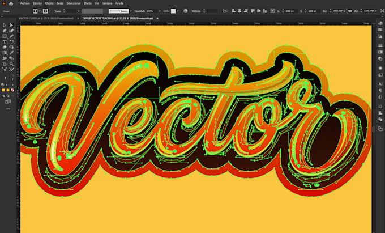Close the COVER VECTOR TRACING.ai tab
Screen dimensions: 385x233
pos(157,19)
